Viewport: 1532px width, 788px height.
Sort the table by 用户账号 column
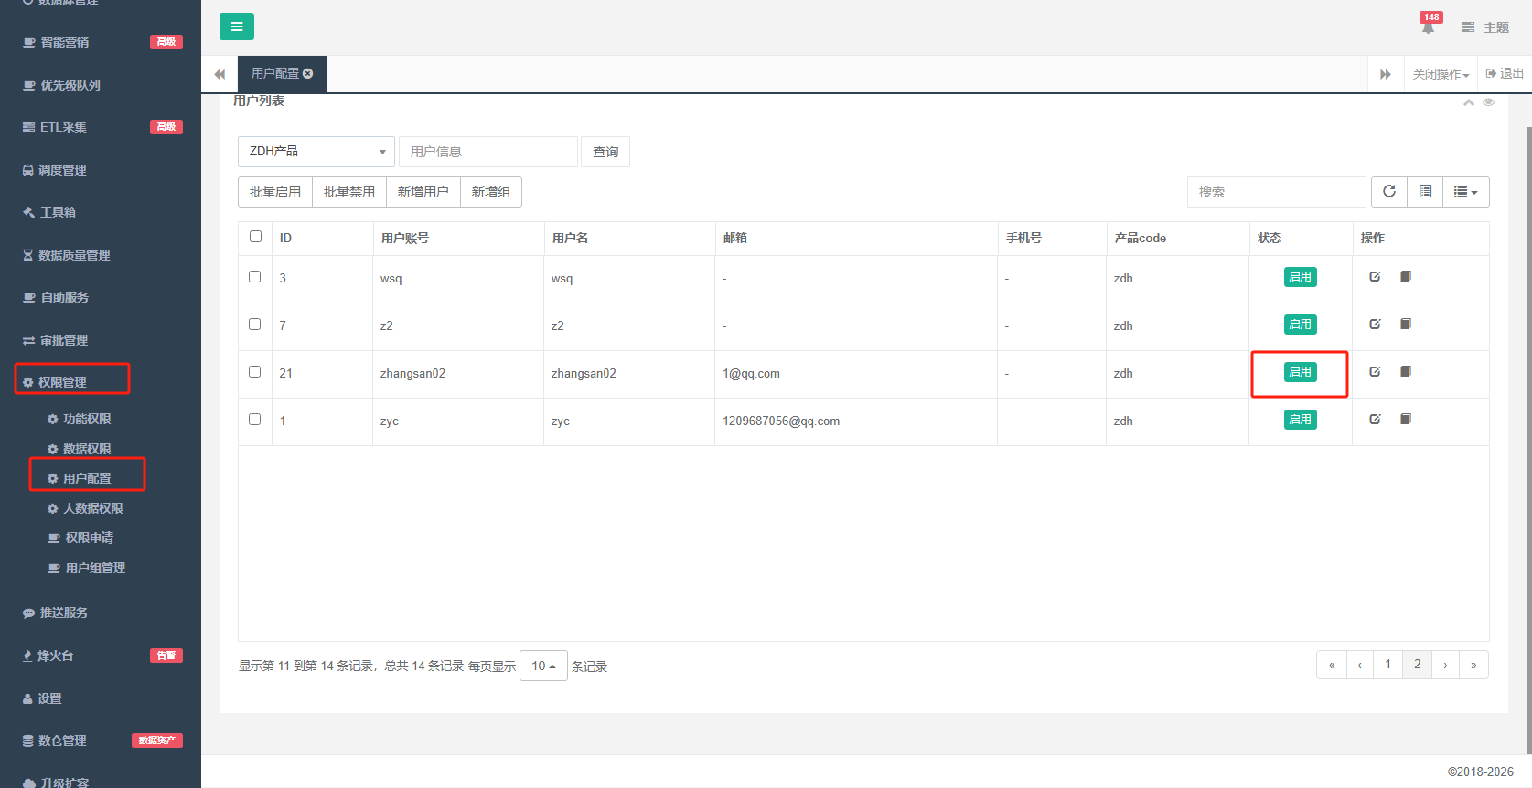[405, 238]
